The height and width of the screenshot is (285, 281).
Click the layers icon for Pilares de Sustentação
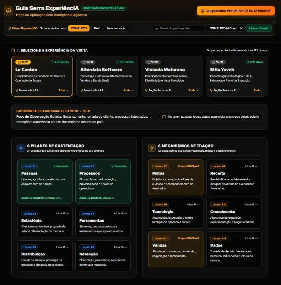pos(21,148)
